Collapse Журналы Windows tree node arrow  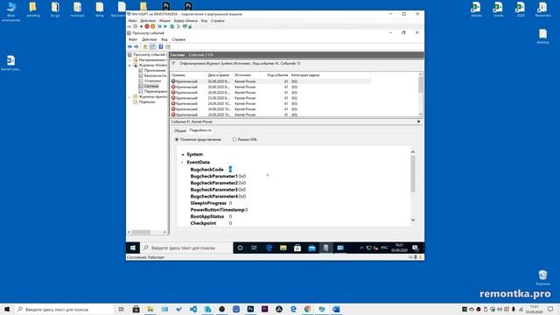(129, 66)
